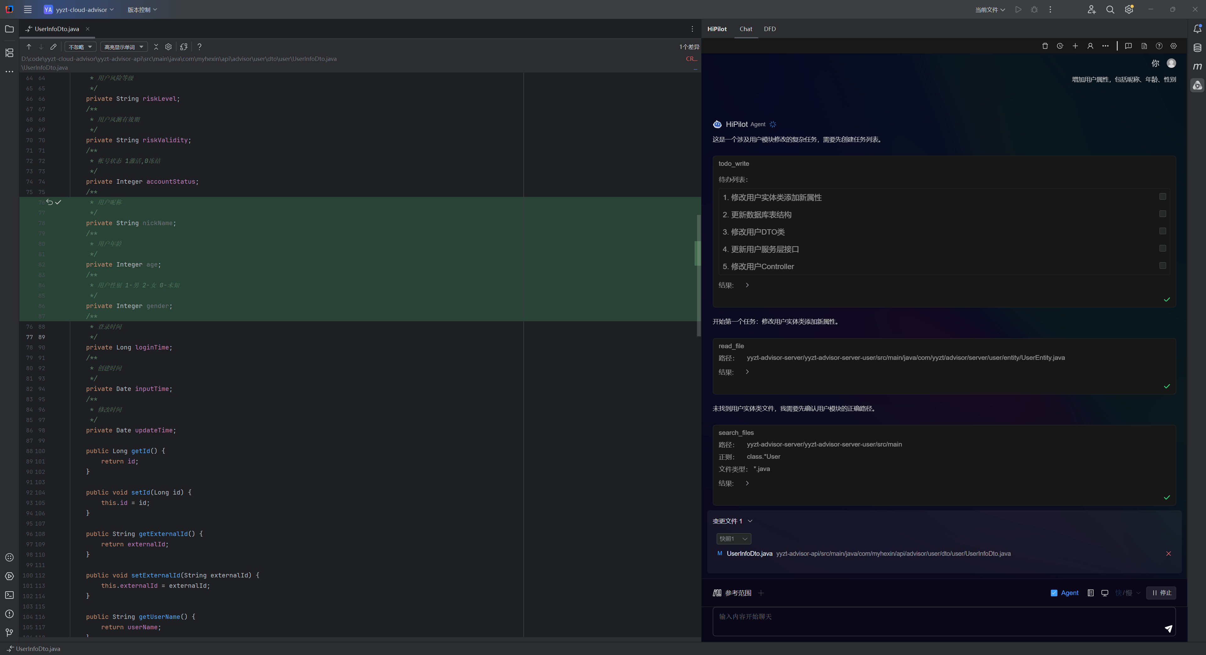Screen dimensions: 1206x655
Task: Send the message with the paper plane icon
Action: [x=1169, y=629]
